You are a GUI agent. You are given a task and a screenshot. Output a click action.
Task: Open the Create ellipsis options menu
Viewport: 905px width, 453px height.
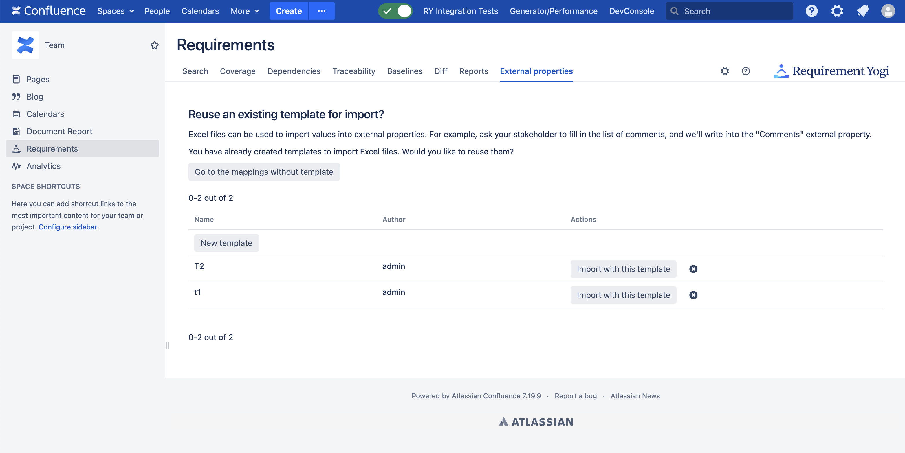point(321,11)
